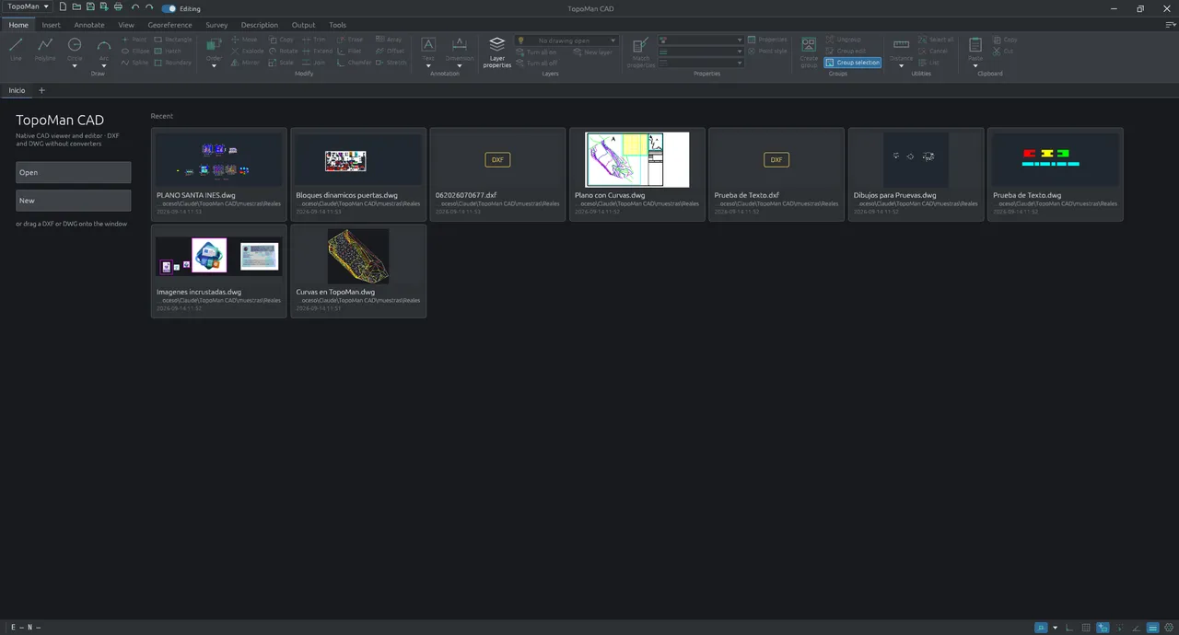Toggle polar tracking dotted icon in status bar
1179x635 pixels.
tap(1119, 628)
